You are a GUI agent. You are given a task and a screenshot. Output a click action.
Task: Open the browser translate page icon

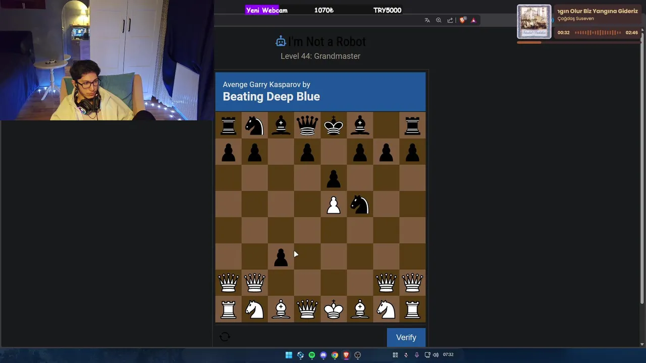click(427, 20)
